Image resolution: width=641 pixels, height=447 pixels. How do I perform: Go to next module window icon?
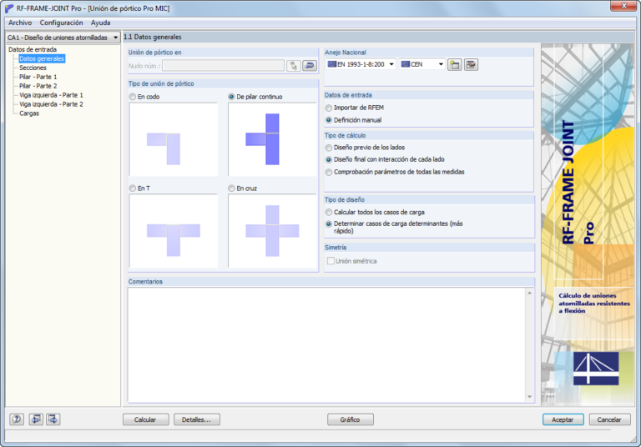(x=53, y=419)
